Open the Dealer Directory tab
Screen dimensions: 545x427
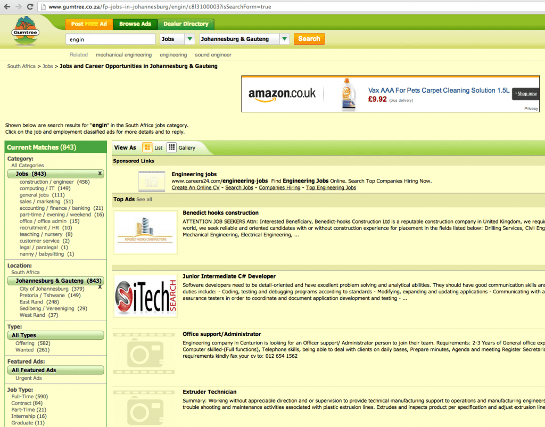click(x=186, y=24)
